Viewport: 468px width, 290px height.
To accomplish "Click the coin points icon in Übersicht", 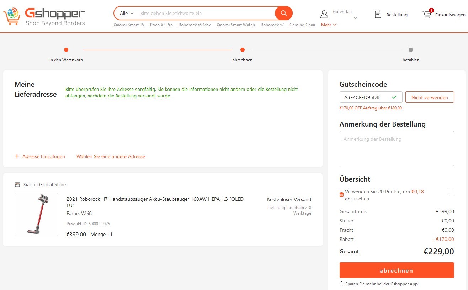I will pos(342,195).
